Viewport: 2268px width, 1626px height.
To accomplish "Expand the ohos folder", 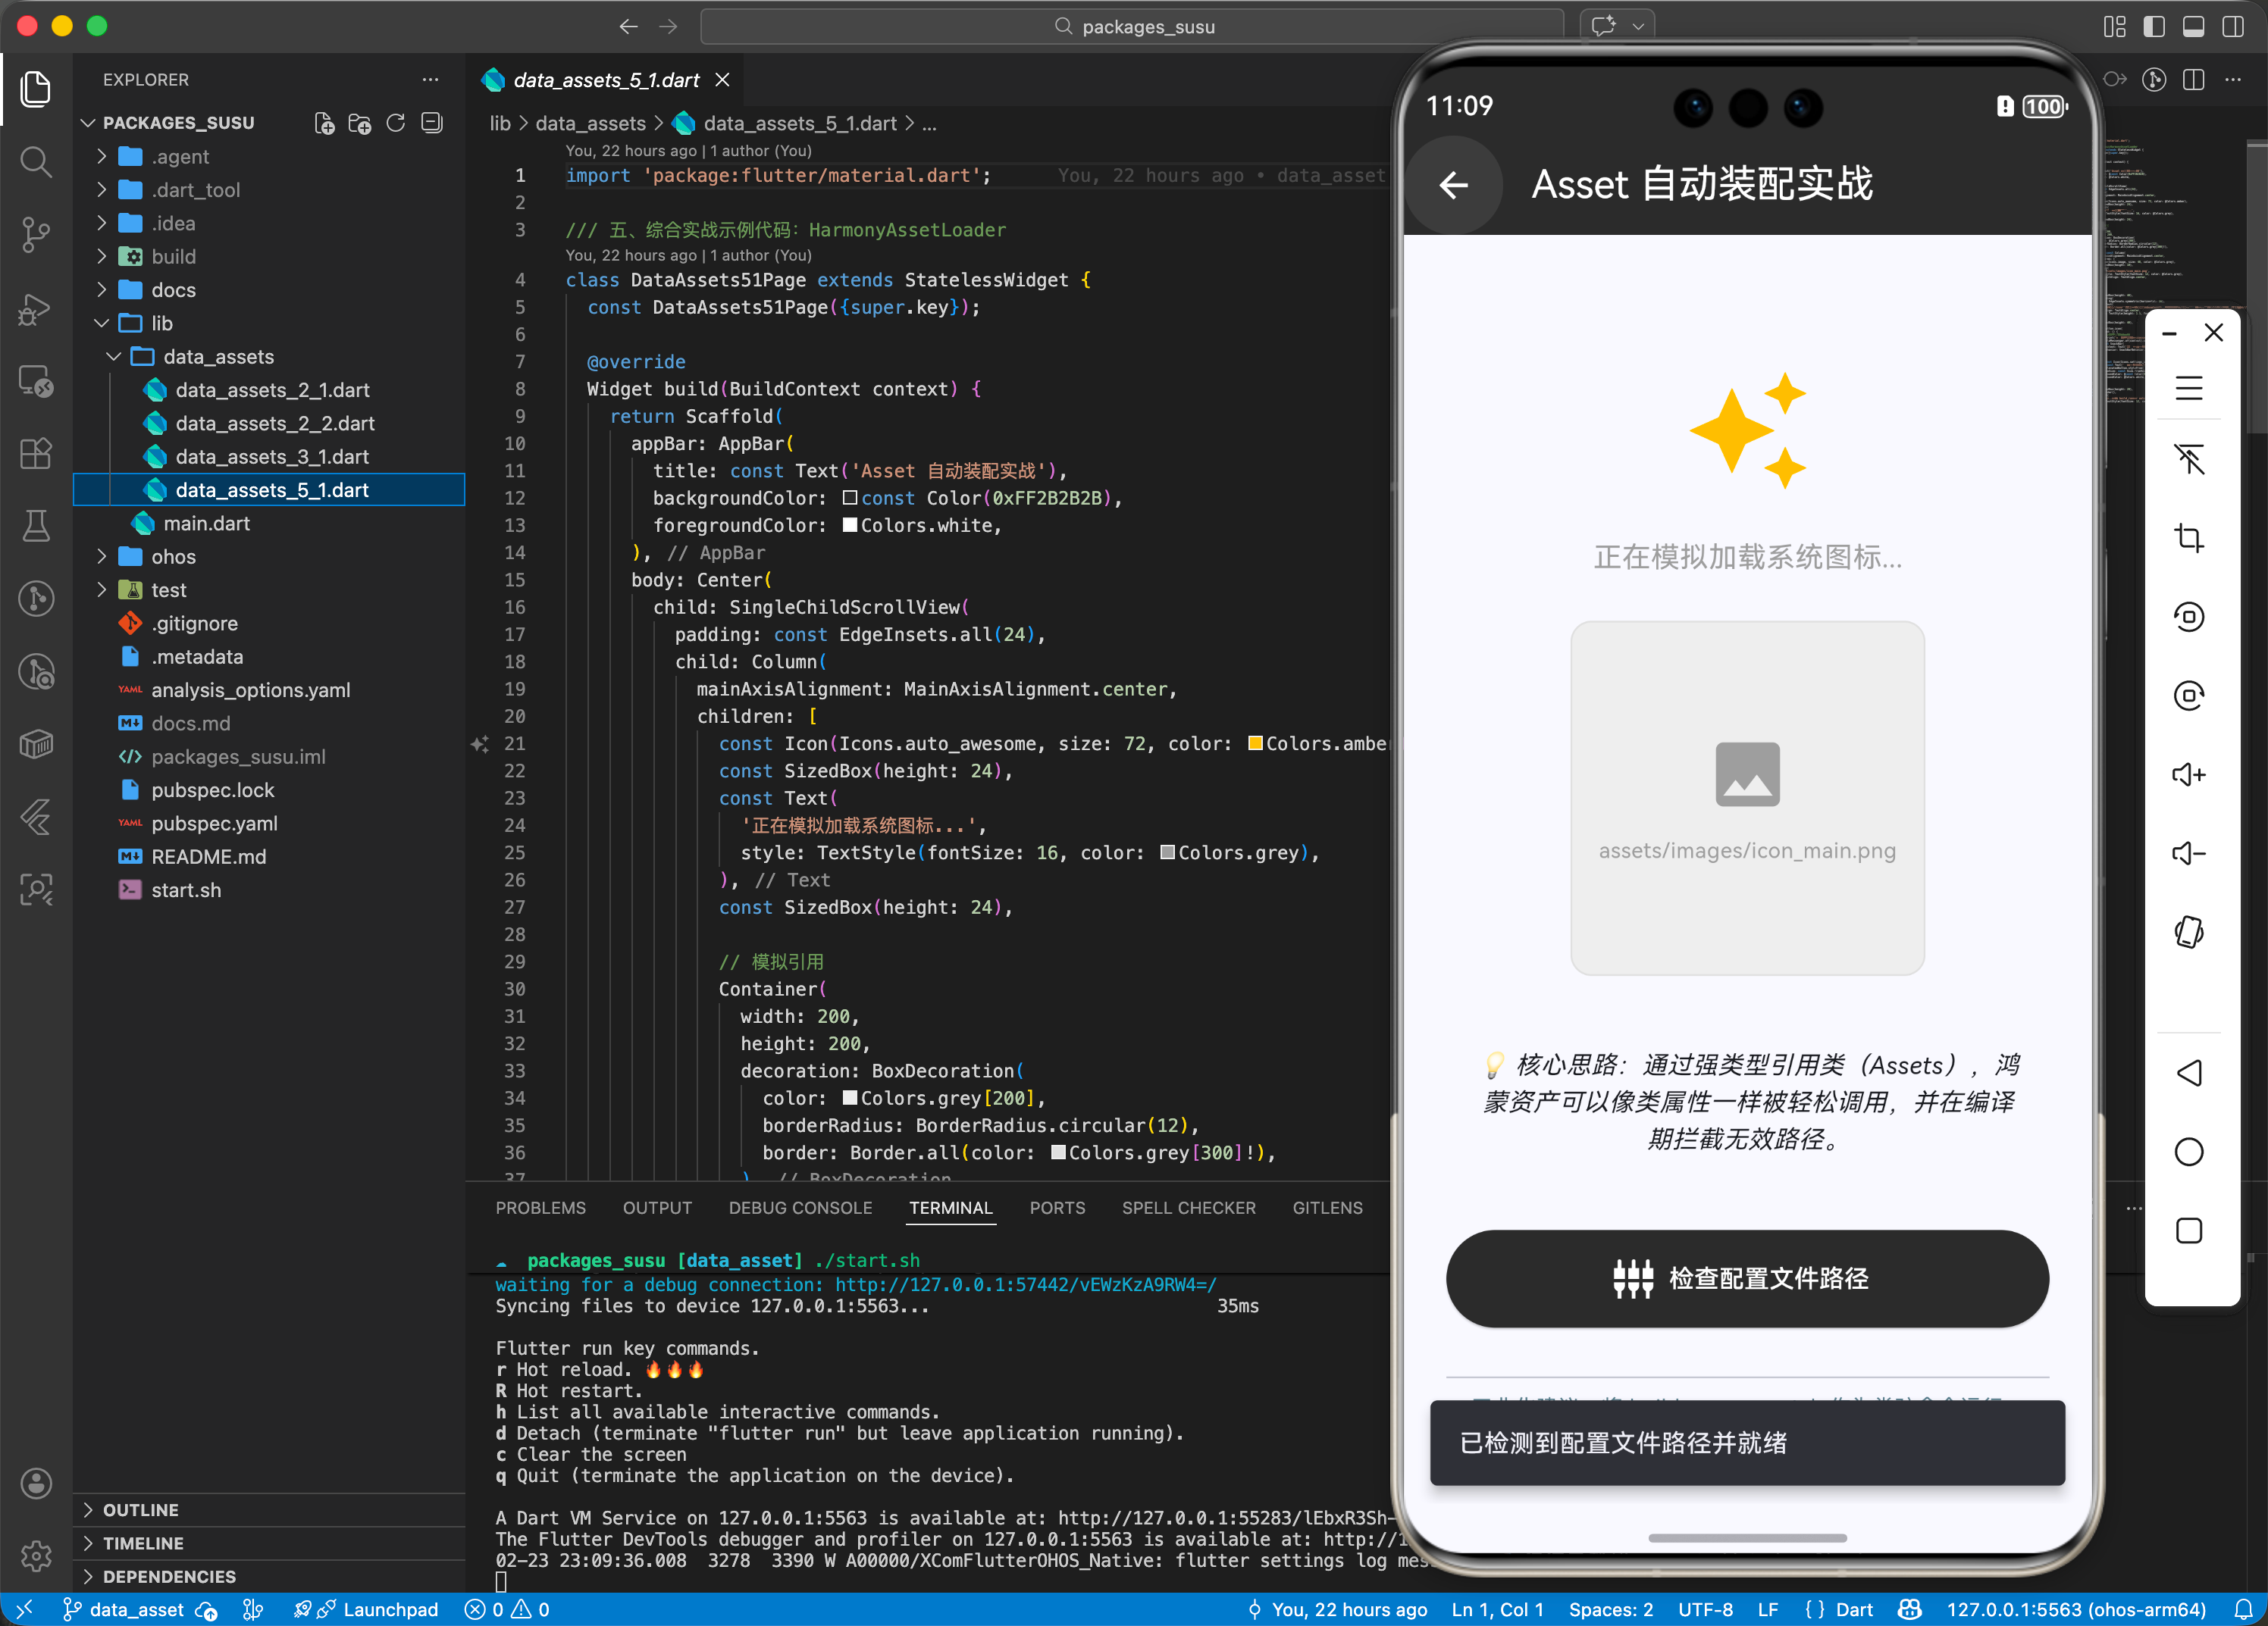I will (x=173, y=557).
